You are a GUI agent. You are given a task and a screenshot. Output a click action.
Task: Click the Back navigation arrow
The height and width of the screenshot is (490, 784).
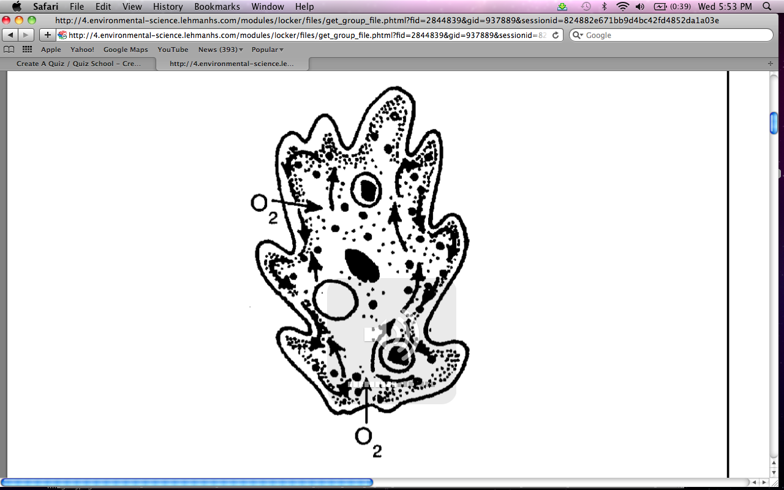coord(10,35)
